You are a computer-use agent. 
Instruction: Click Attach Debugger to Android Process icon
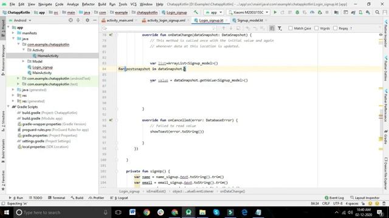pyautogui.click(x=320, y=12)
